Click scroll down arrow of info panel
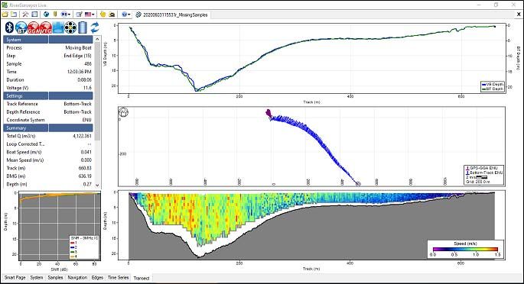The image size is (524, 284). pos(97,185)
